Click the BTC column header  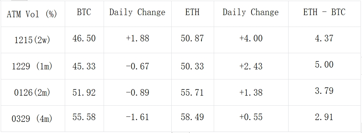click(84, 14)
